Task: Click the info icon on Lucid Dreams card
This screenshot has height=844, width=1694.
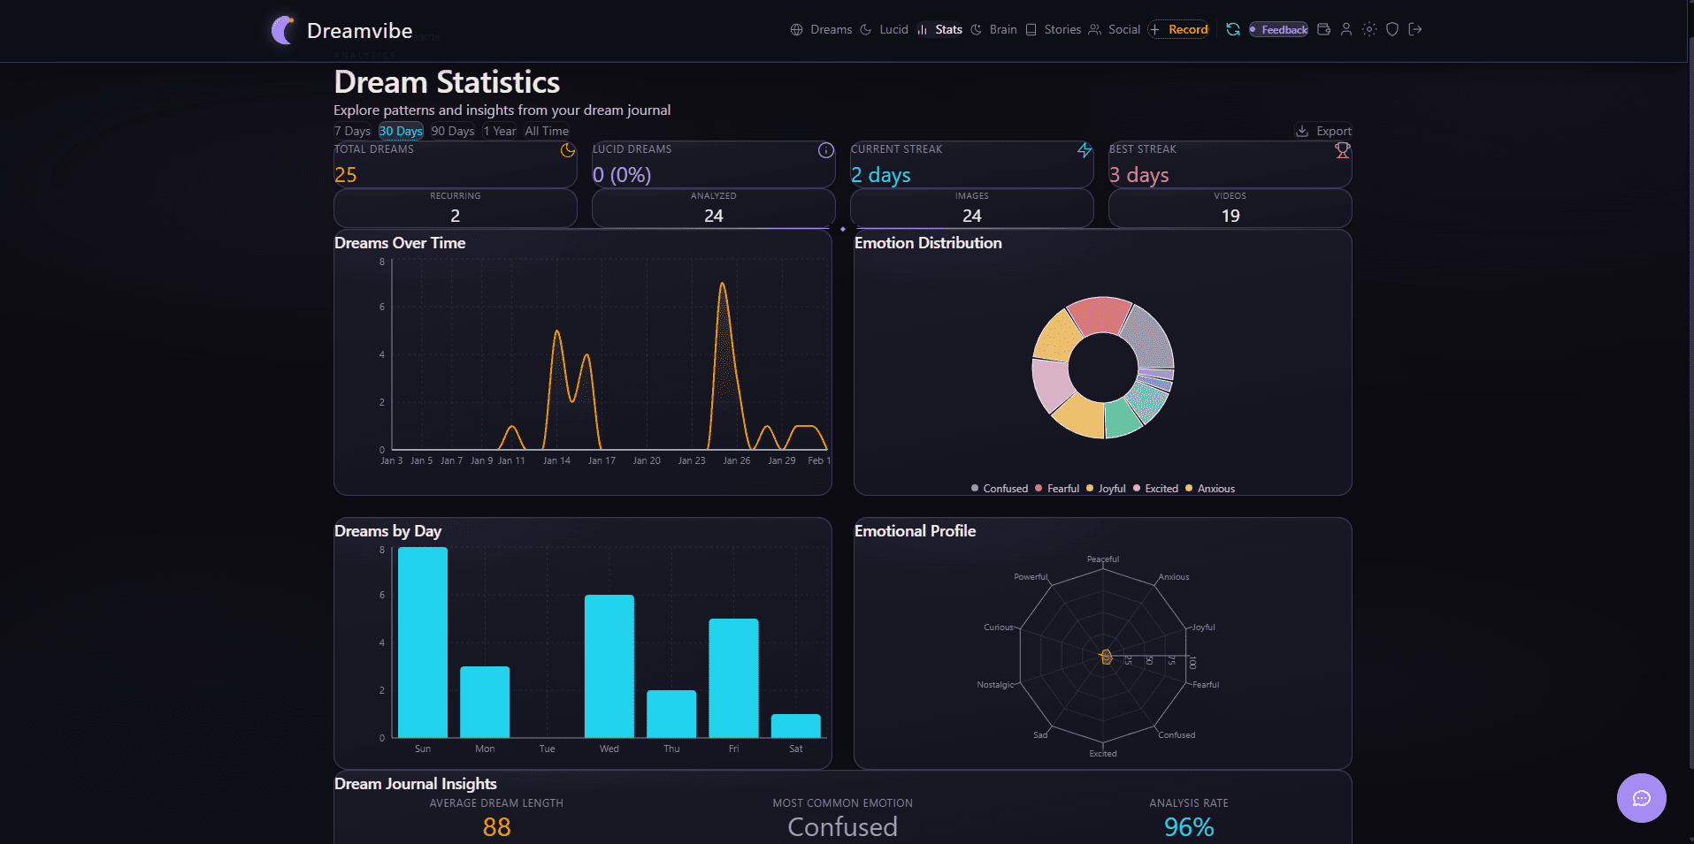Action: [x=825, y=150]
